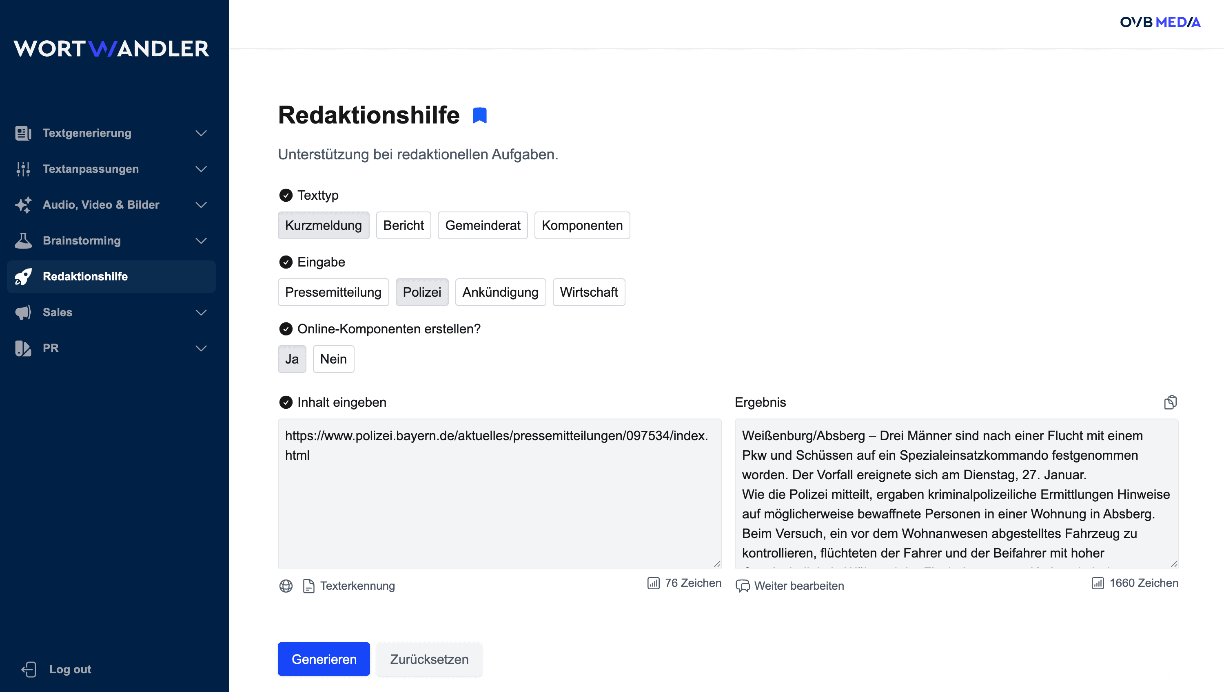The image size is (1224, 692).
Task: Click the Brainstorming flask icon
Action: click(22, 240)
